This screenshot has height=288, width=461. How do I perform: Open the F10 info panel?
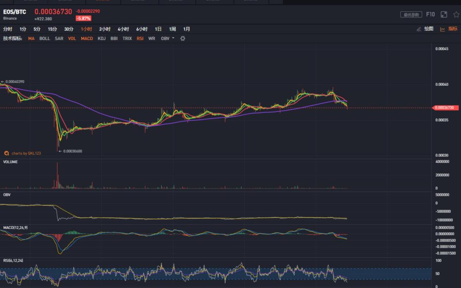(430, 14)
